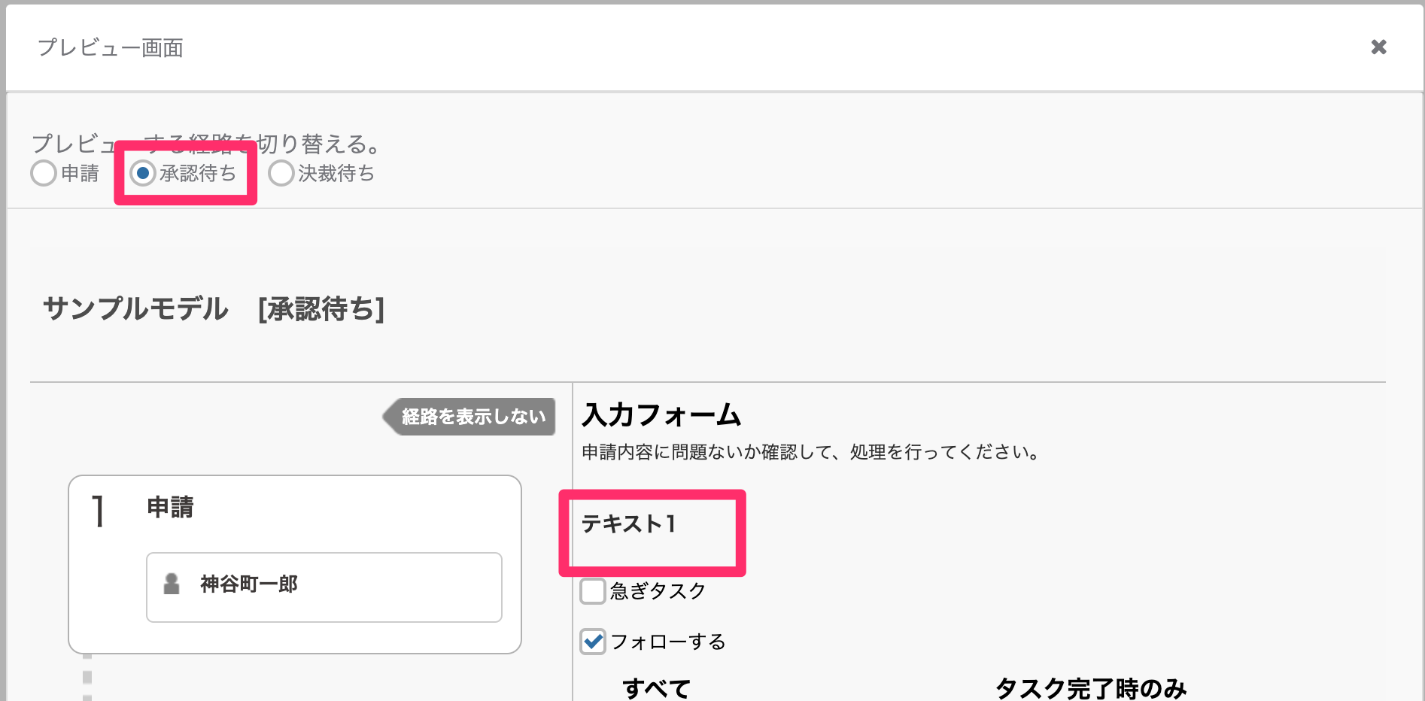Screen dimensions: 1425x701
Task: Click the サンプルモデル [承認待ち] title
Action: 214,309
